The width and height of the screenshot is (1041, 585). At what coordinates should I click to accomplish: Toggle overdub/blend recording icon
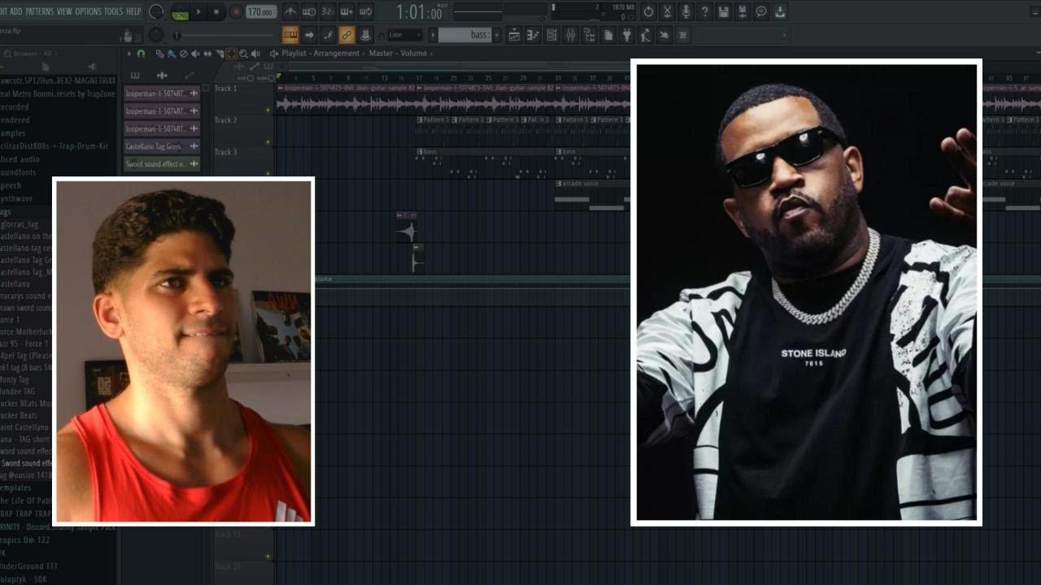click(x=347, y=12)
